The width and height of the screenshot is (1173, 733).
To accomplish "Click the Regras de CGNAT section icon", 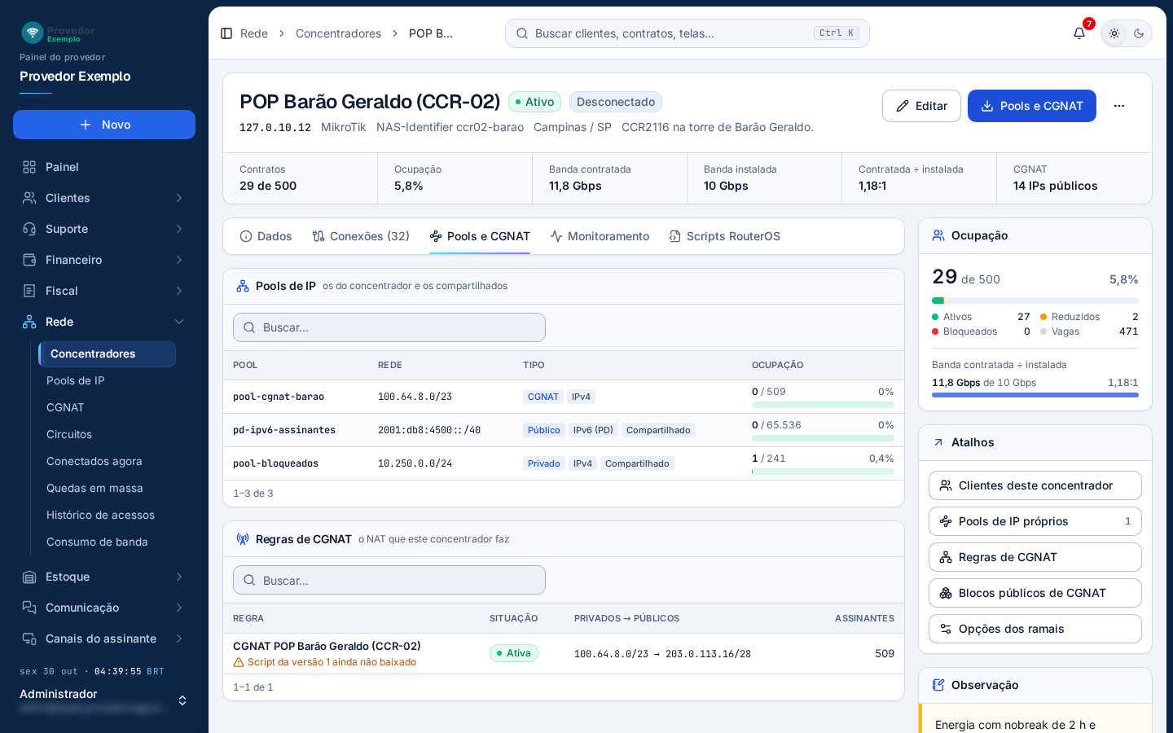I will (x=243, y=539).
